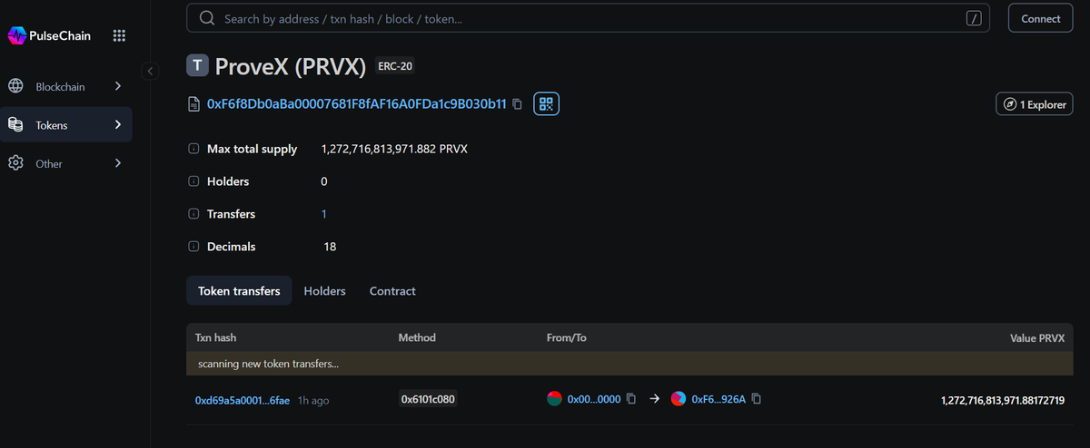Viewport: 1090px width, 448px height.
Task: Click the contract document icon beside the address
Action: tap(193, 104)
